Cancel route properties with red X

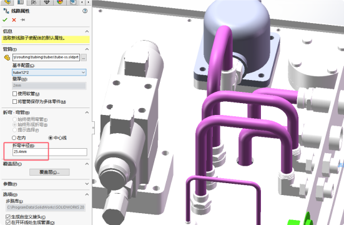point(14,20)
